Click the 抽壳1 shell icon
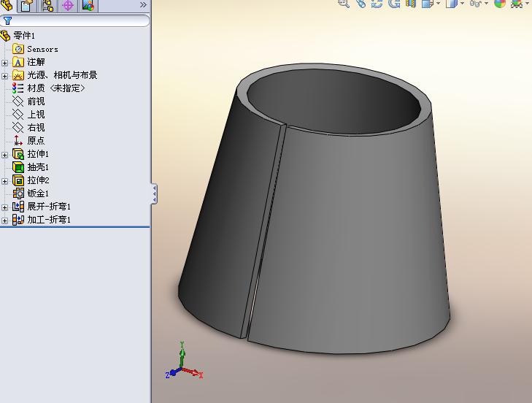Image resolution: width=532 pixels, height=403 pixels. (x=18, y=167)
